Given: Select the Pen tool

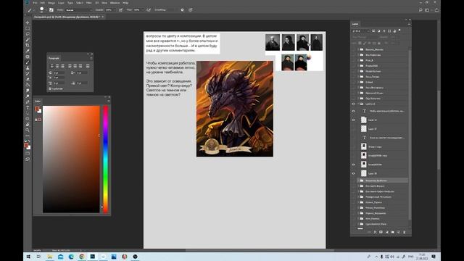Looking at the screenshot, I should pyautogui.click(x=28, y=101).
